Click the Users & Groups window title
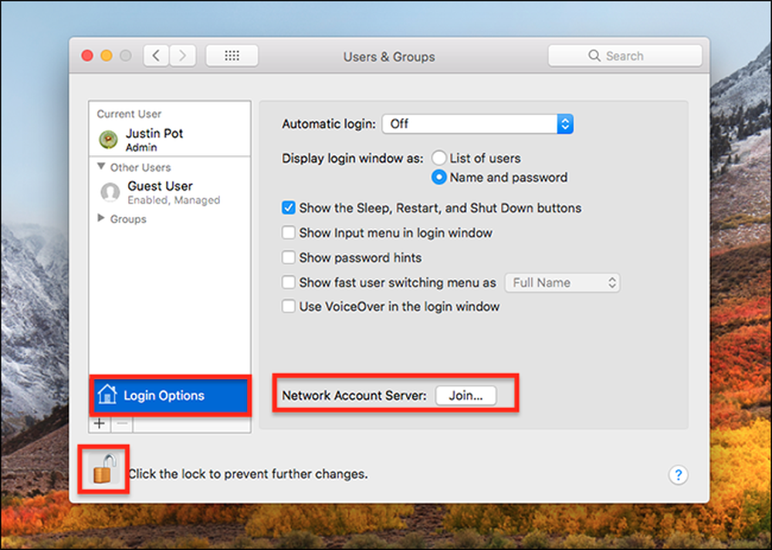 click(389, 57)
